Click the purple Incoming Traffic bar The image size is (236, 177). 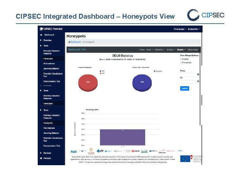pos(123,137)
